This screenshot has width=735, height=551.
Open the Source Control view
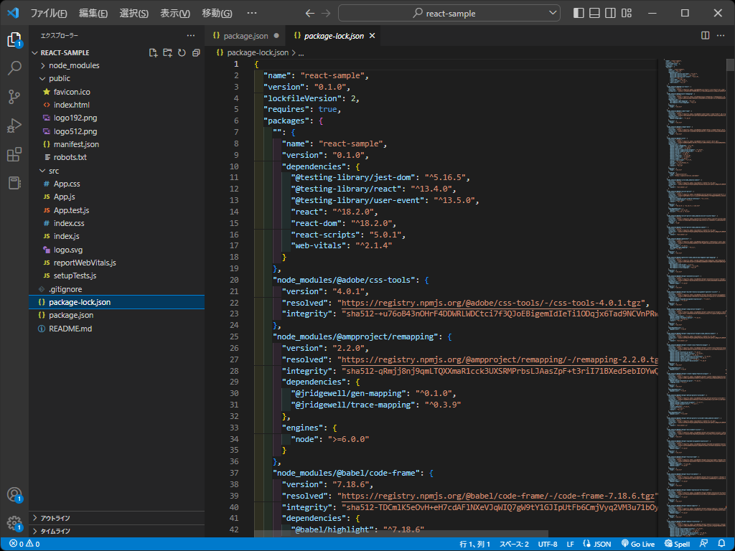14,97
